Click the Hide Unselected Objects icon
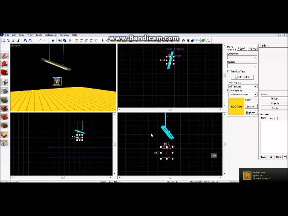 coord(81,40)
